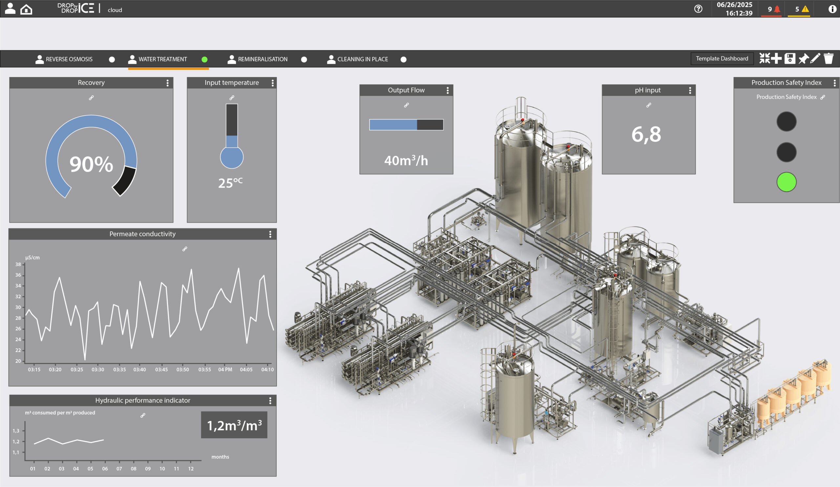Toggle the green Water Treatment status indicator
The height and width of the screenshot is (487, 840).
click(205, 59)
